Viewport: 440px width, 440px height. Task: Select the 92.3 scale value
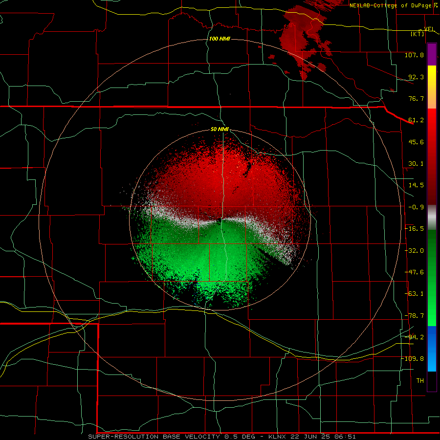point(416,77)
